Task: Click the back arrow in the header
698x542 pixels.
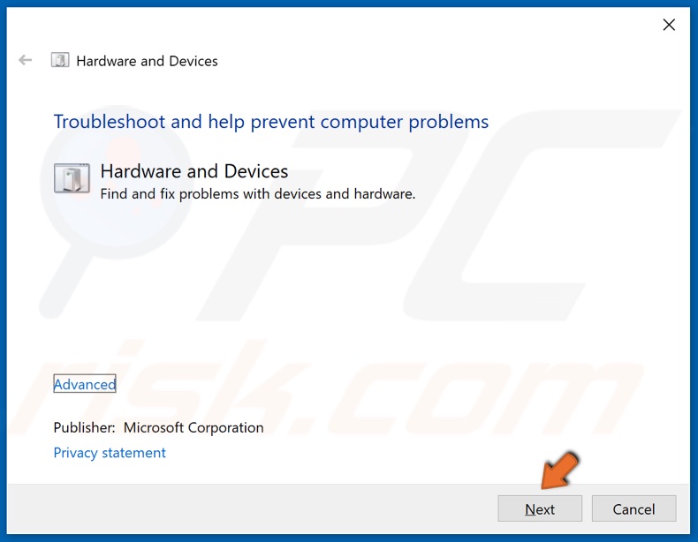Action: [25, 60]
